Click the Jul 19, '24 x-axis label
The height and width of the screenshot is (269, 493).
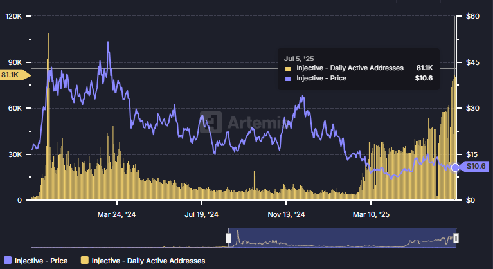tap(202, 214)
